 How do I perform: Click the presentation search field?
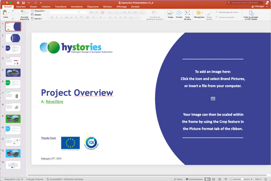coord(245,2)
